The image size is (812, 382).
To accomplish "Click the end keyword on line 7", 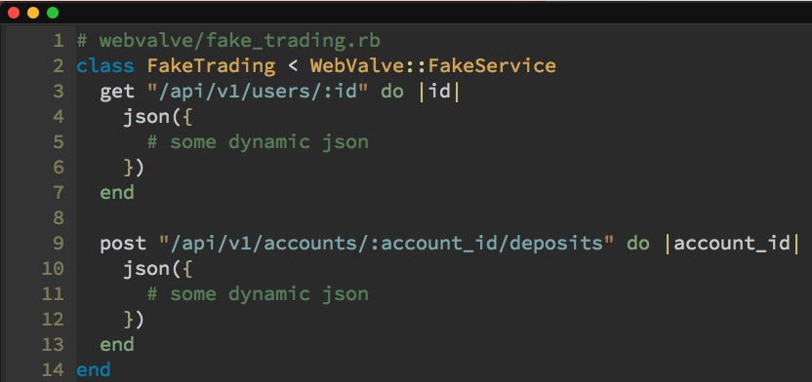I will 117,192.
